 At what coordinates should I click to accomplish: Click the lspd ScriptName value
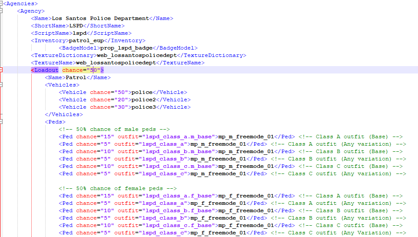pyautogui.click(x=80, y=33)
